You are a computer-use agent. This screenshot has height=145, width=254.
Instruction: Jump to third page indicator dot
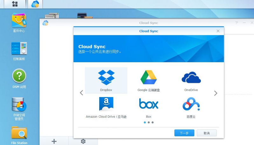click(x=153, y=122)
